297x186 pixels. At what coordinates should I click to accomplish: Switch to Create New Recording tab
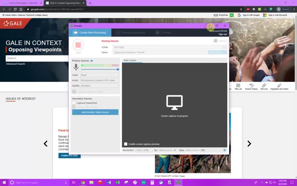pyautogui.click(x=90, y=33)
